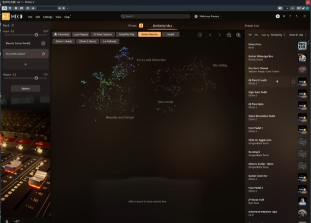
Task: Zoom out of the similarity map
Action: coord(229,35)
